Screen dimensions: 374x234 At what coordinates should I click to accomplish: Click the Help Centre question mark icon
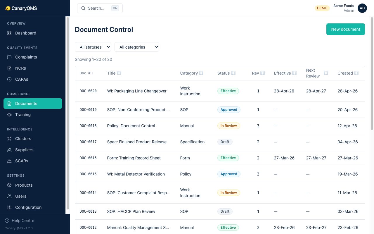(7, 221)
